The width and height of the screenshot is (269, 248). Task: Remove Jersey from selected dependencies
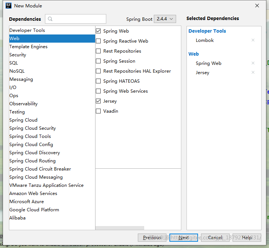click(x=253, y=72)
